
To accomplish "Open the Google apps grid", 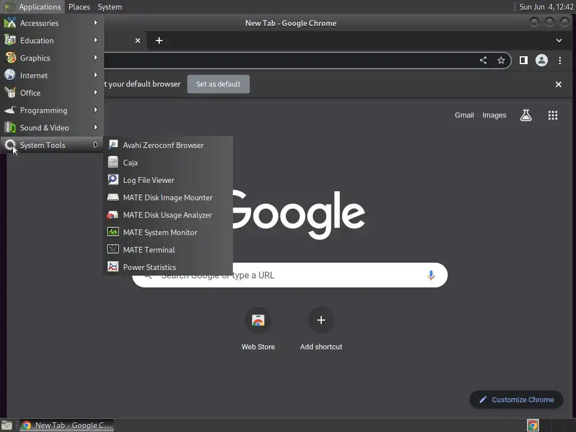I will pyautogui.click(x=553, y=115).
